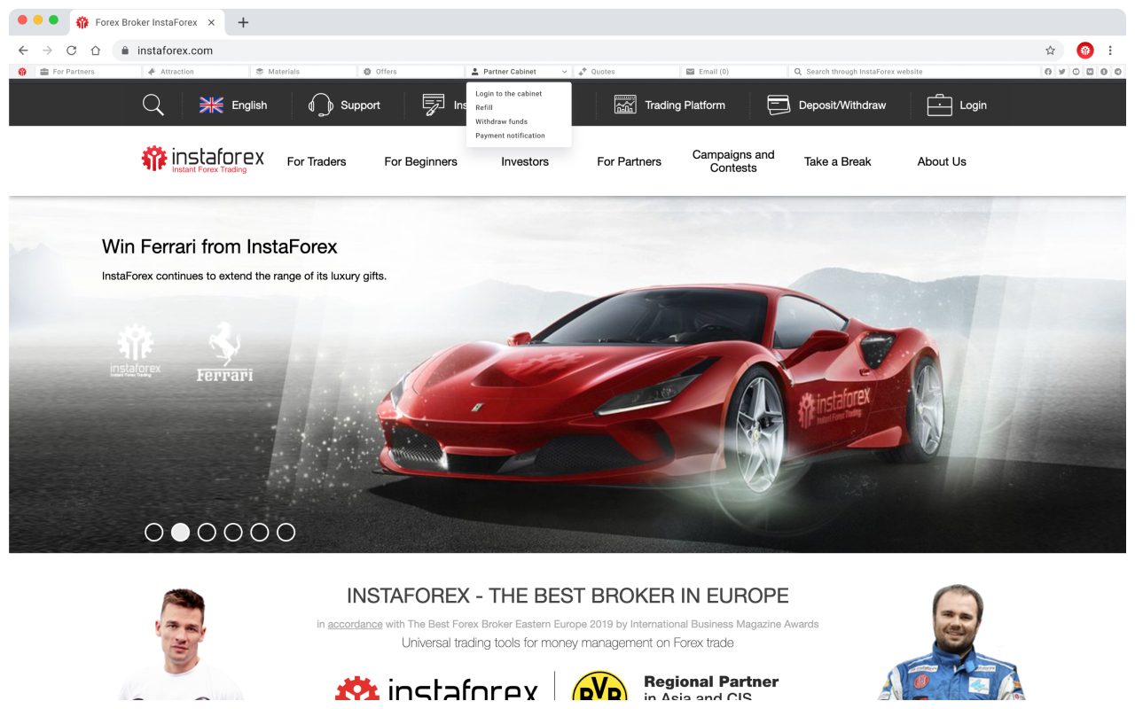Click the browser forward arrow
The image size is (1135, 709).
48,51
